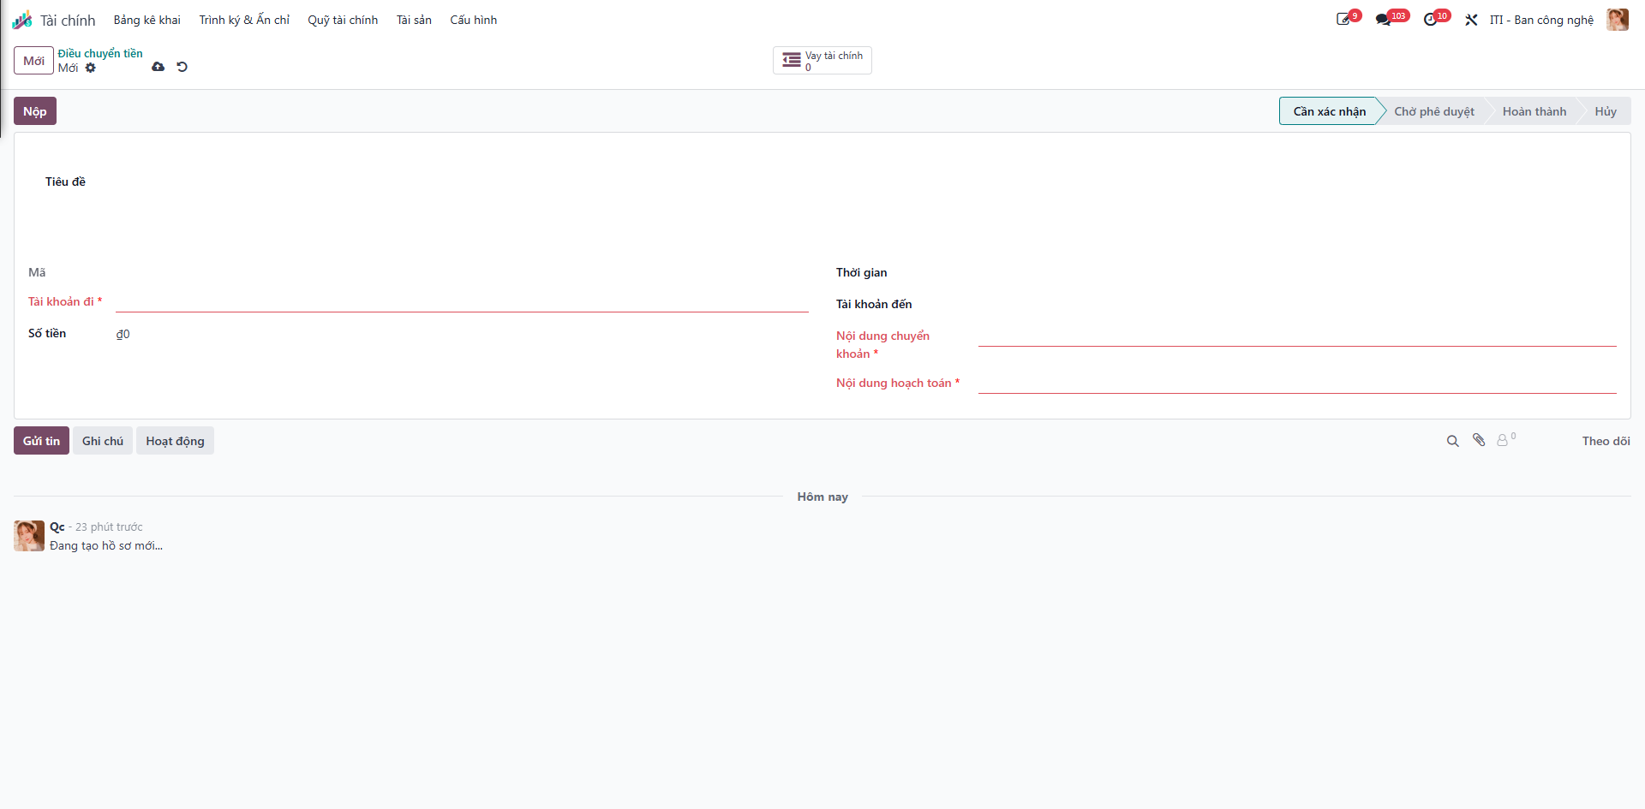The height and width of the screenshot is (809, 1645).
Task: Open the Vay tài chính stat button
Action: point(822,61)
